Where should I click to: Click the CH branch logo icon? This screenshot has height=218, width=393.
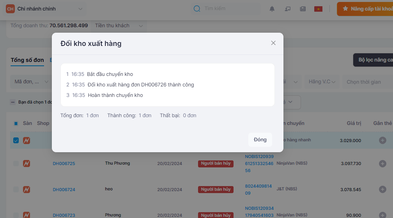pyautogui.click(x=10, y=9)
